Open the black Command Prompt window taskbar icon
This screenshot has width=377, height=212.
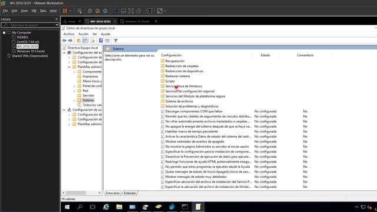pos(184,207)
